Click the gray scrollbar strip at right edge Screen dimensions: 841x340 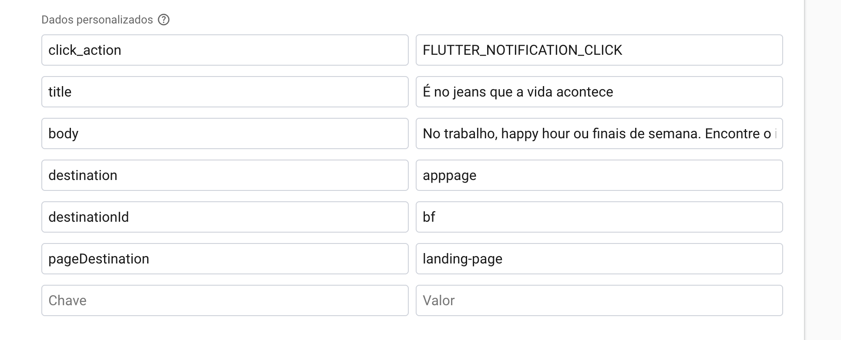(x=822, y=170)
